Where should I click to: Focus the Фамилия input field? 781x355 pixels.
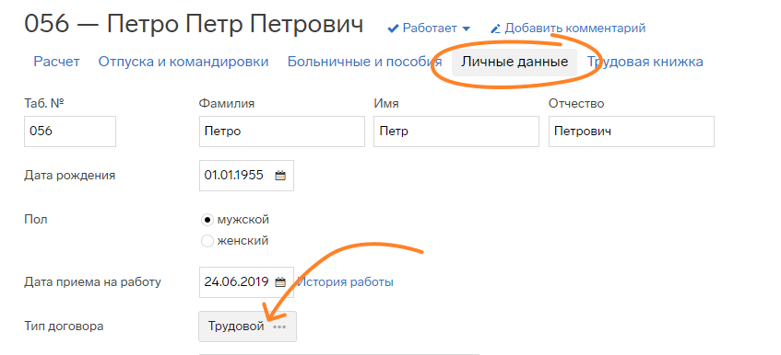(x=282, y=132)
